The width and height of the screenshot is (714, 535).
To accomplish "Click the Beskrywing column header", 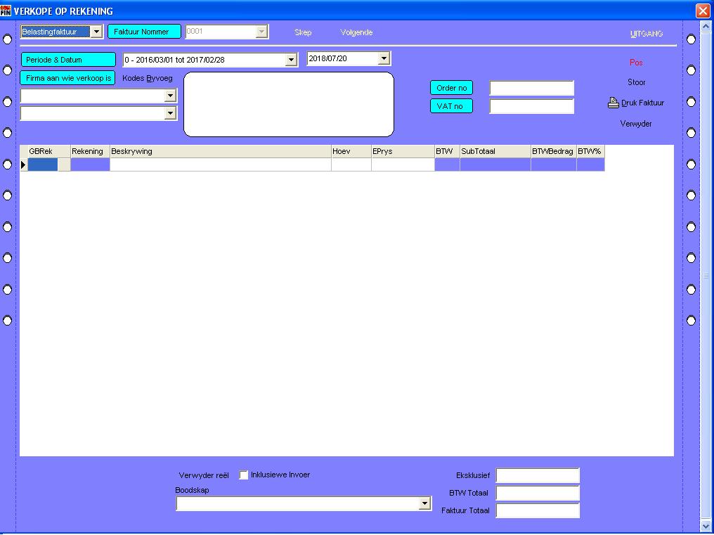I will (x=219, y=151).
